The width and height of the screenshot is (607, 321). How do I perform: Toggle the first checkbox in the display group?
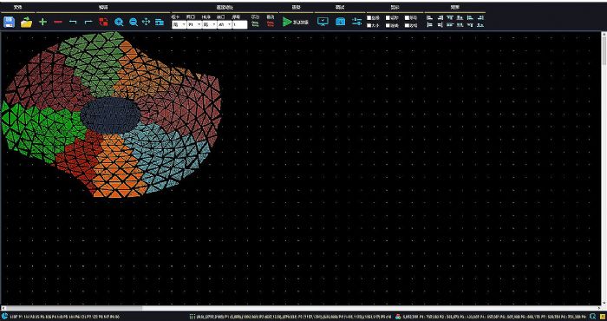(x=369, y=18)
